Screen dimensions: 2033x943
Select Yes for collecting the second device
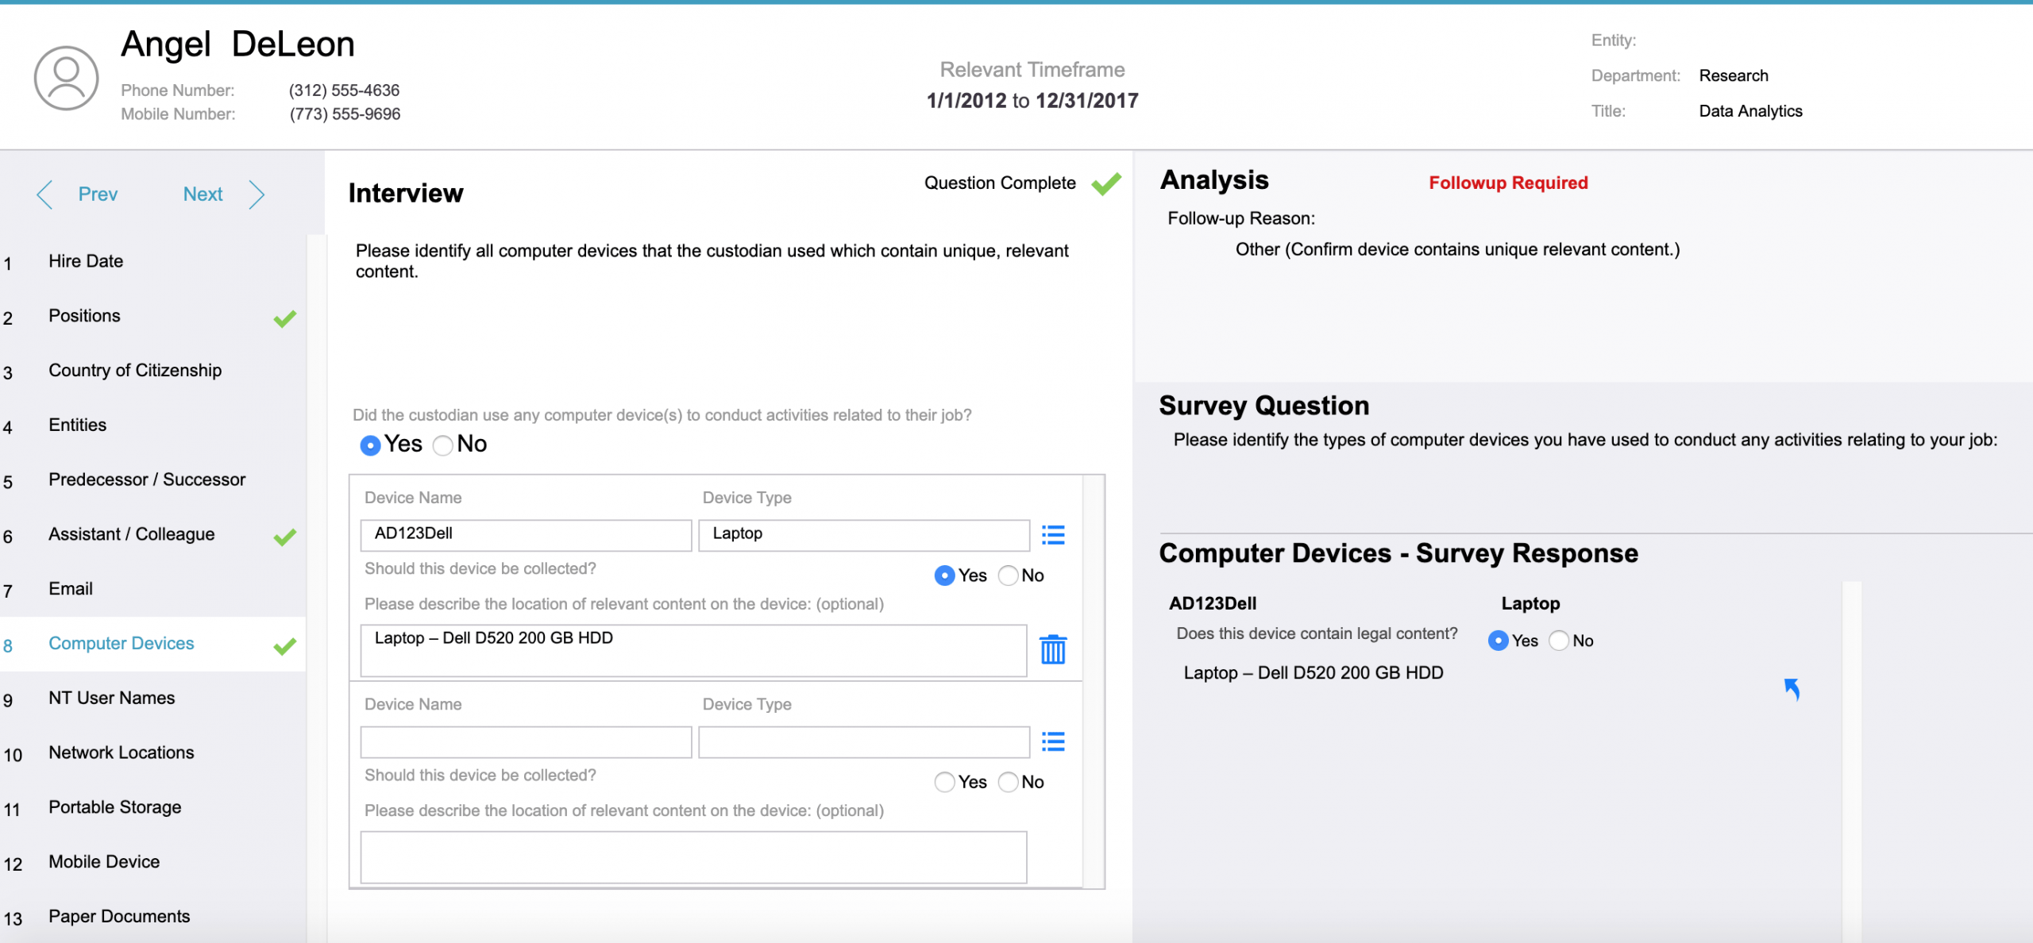point(944,782)
